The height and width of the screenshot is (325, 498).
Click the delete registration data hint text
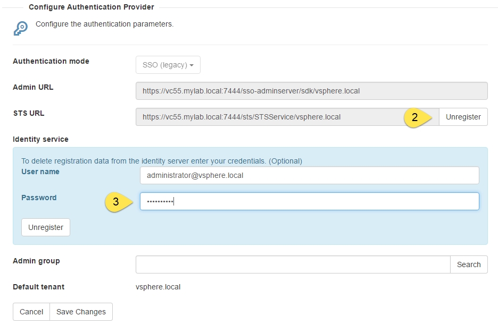162,161
